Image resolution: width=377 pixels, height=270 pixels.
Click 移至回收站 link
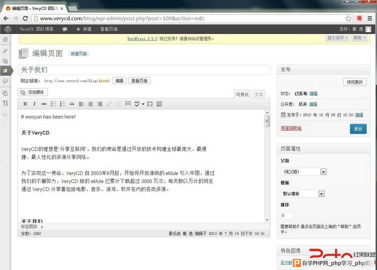291,128
